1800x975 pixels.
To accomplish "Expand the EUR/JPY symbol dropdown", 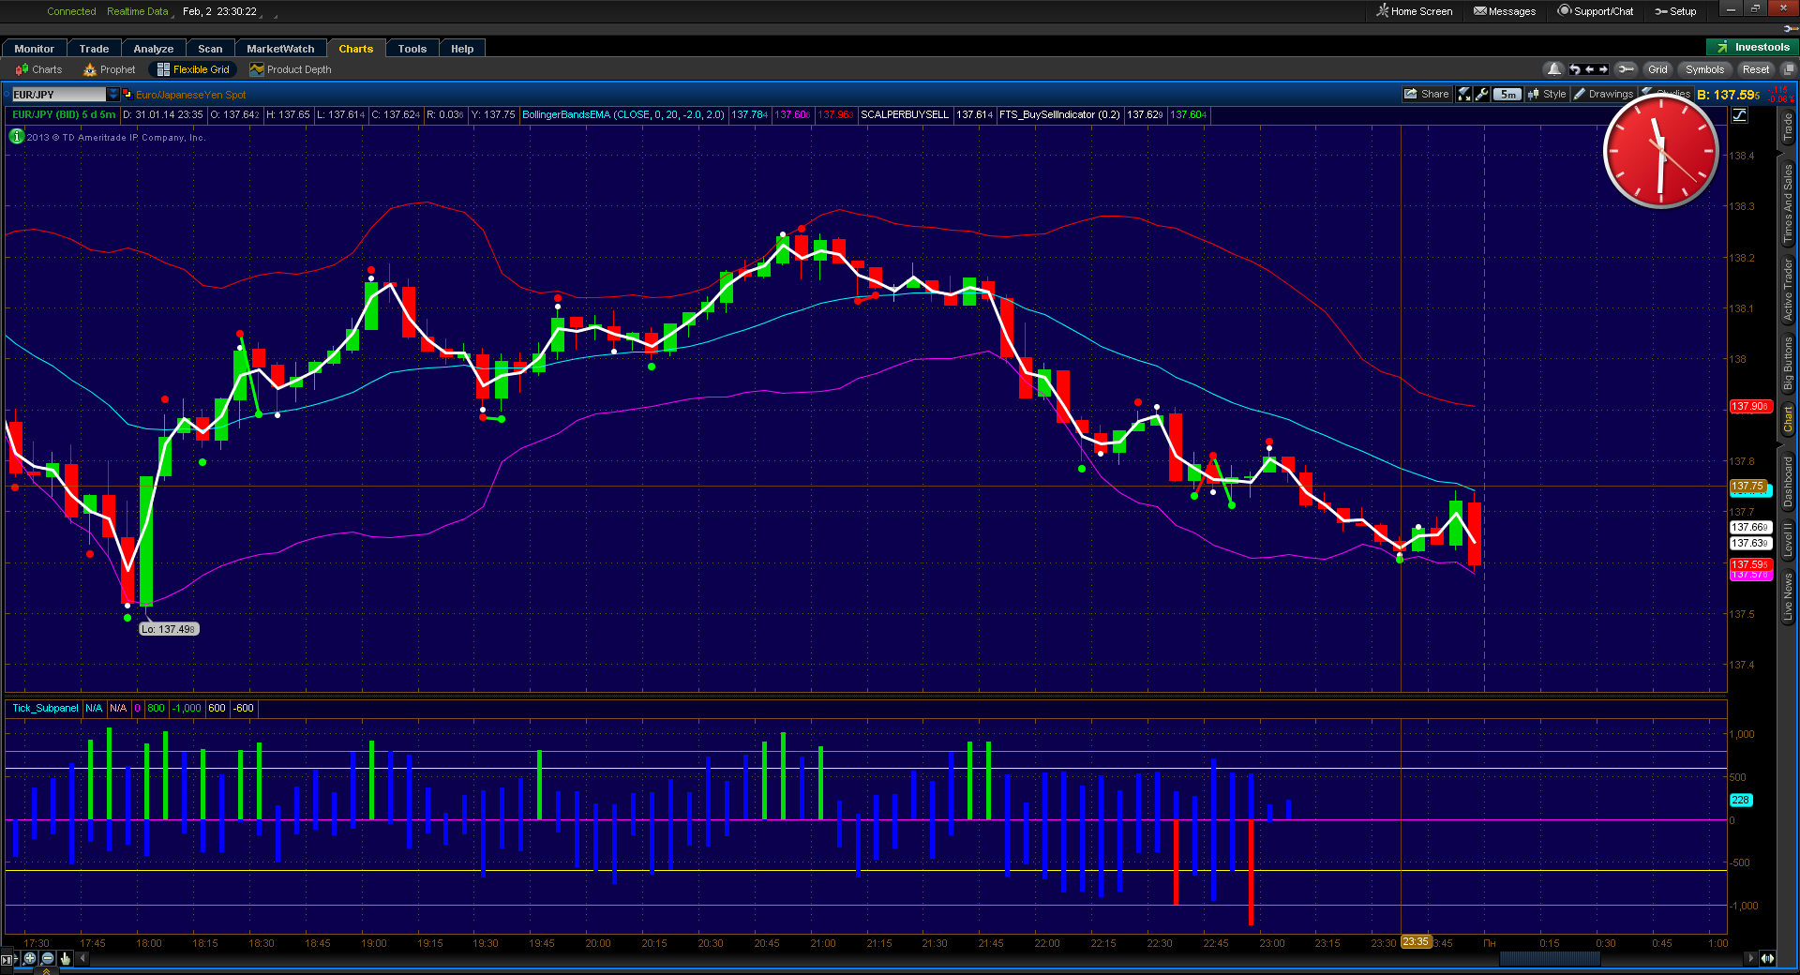I will tap(113, 95).
